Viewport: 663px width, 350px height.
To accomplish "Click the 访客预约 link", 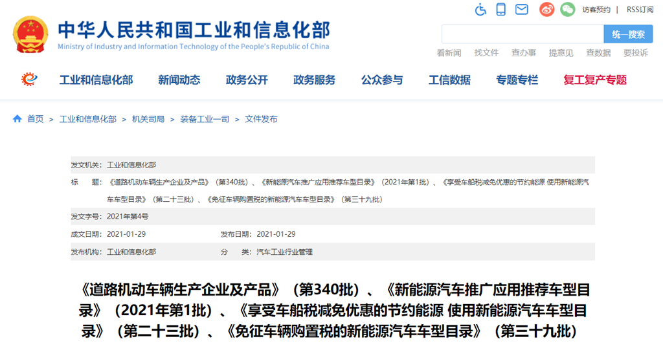I will pos(596,10).
